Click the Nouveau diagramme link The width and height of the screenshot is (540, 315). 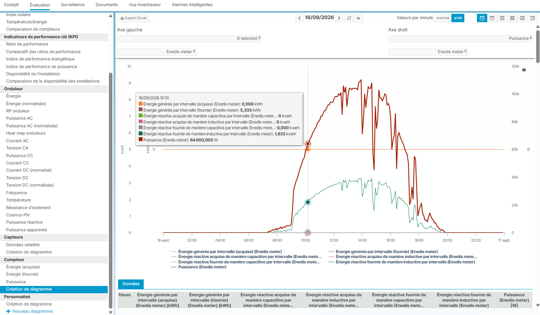pos(32,311)
